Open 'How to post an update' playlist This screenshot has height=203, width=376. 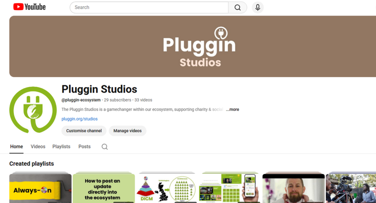(x=104, y=188)
